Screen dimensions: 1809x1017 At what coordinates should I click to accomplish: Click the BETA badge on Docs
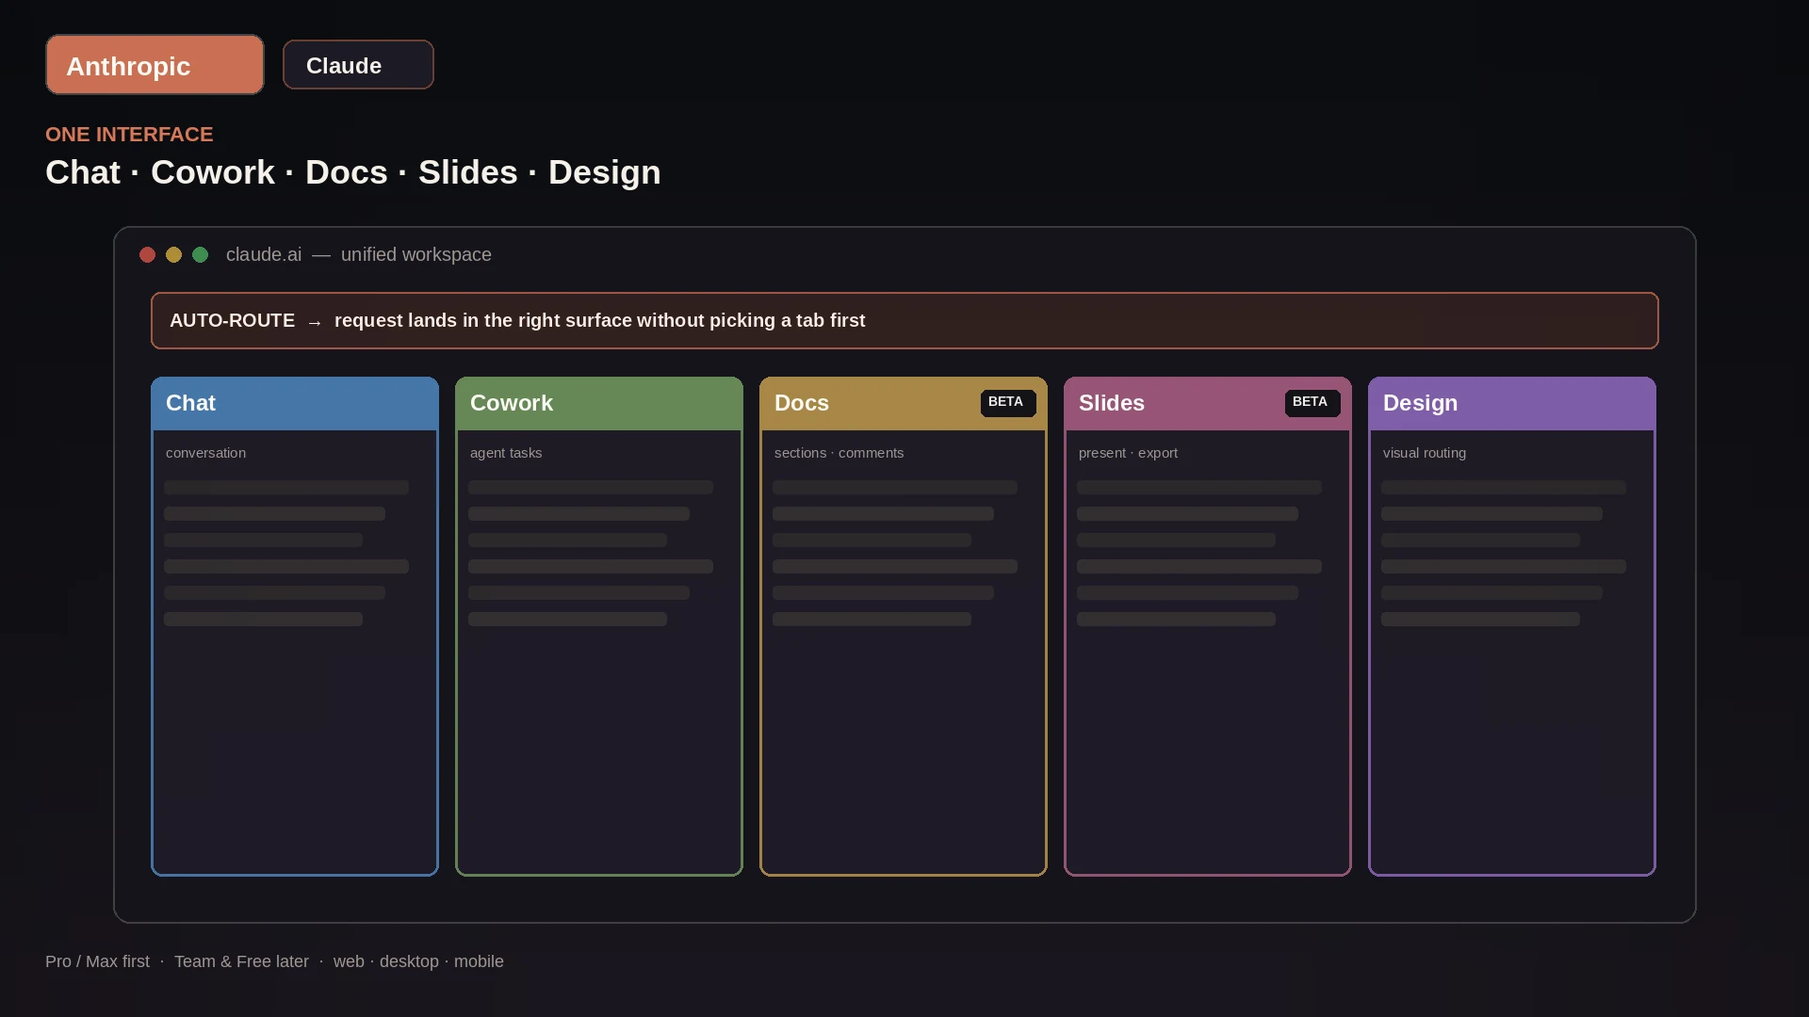coord(1008,403)
